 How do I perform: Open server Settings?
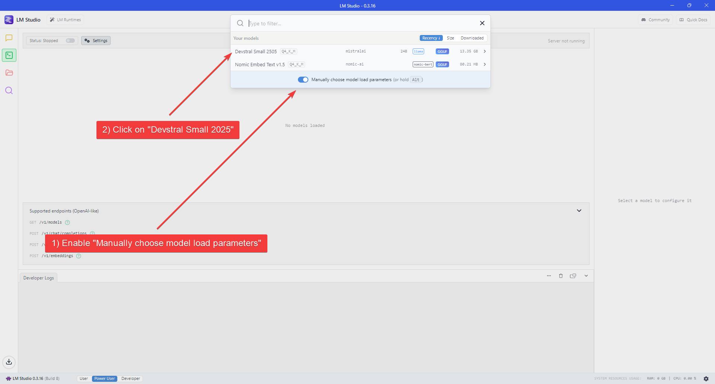(x=96, y=41)
